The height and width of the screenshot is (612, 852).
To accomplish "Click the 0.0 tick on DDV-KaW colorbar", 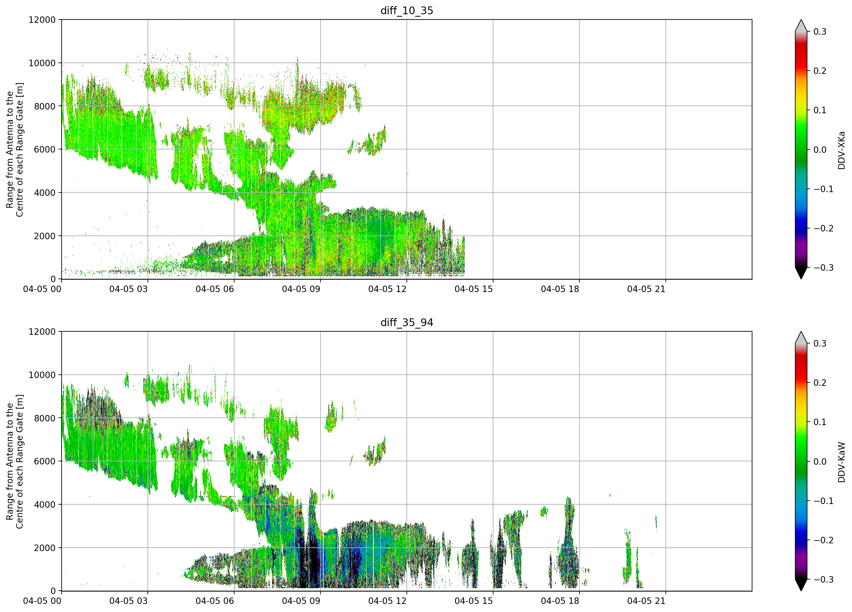I will [x=820, y=461].
